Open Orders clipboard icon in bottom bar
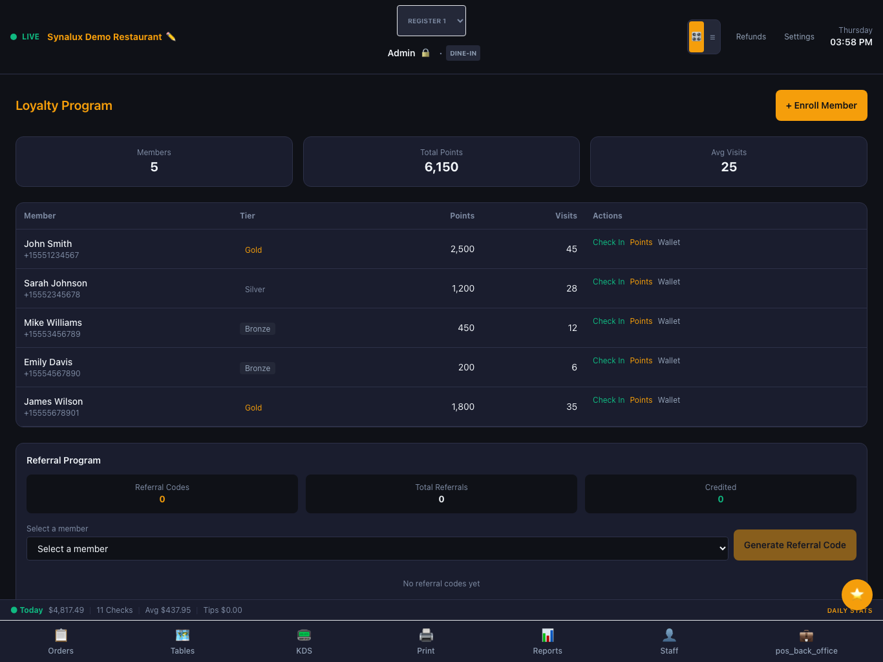This screenshot has height=662, width=883. coord(61,635)
